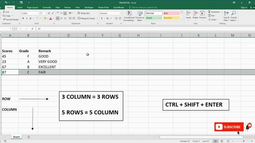Viewport: 255px width, 143px height.
Task: Open the General number format dropdown
Action: point(120,13)
